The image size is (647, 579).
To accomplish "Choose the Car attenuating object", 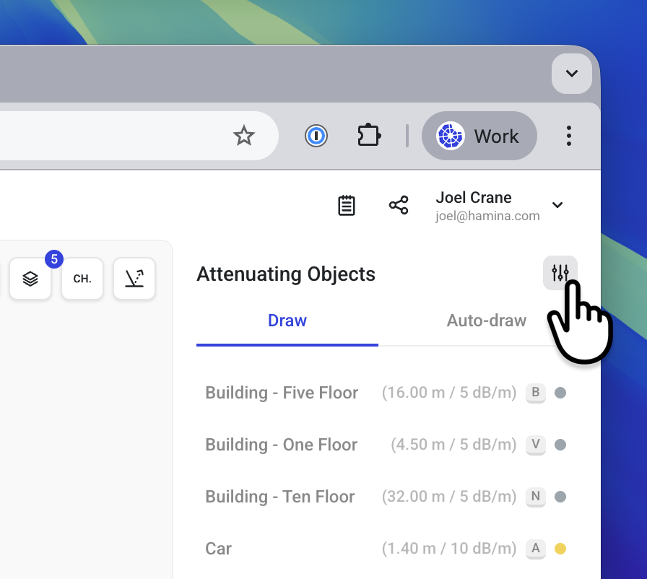I will point(219,549).
